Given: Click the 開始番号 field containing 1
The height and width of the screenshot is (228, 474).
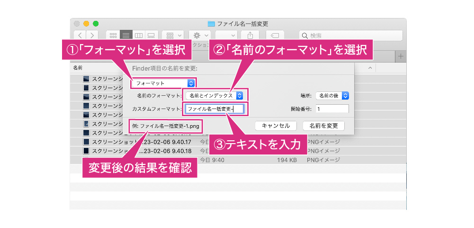Looking at the screenshot, I should click(332, 109).
